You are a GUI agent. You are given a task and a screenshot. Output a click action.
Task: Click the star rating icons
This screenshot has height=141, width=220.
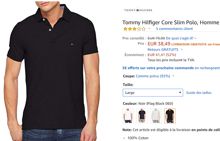click(x=134, y=29)
